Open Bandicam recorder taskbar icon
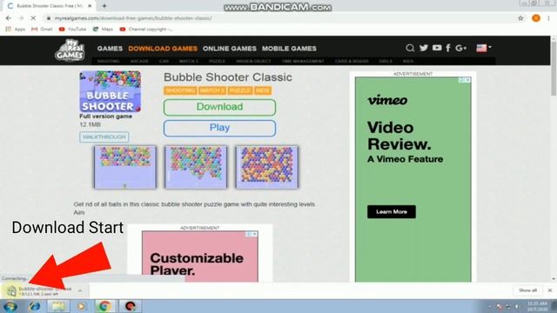Screen dimensions: 557x313 [x=131, y=306]
